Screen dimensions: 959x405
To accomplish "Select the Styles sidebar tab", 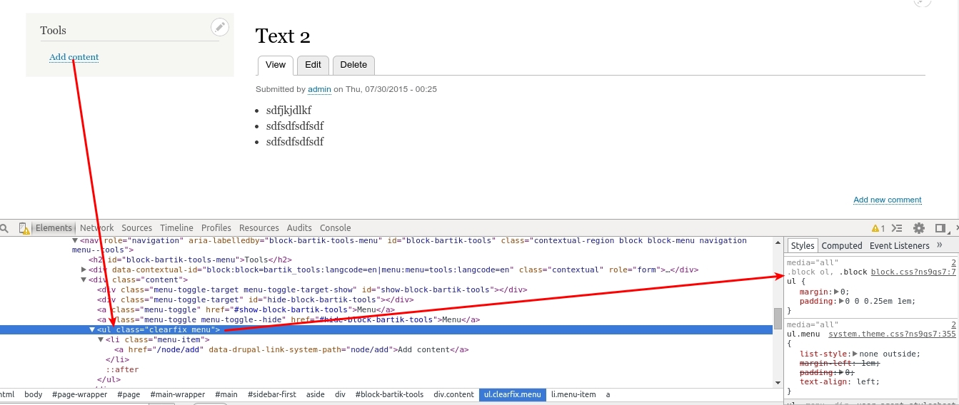I will click(x=803, y=245).
